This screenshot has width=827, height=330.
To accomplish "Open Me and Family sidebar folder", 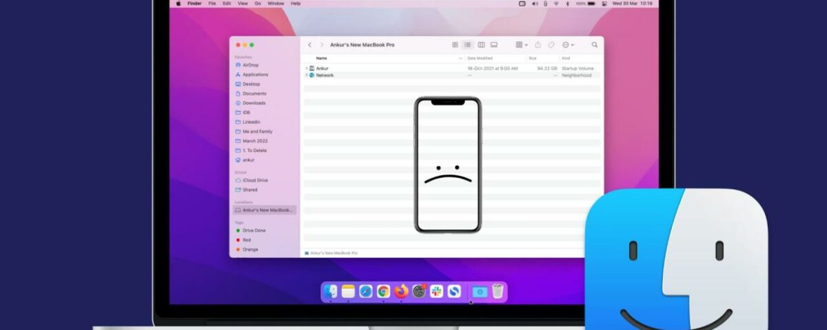I will (x=253, y=131).
